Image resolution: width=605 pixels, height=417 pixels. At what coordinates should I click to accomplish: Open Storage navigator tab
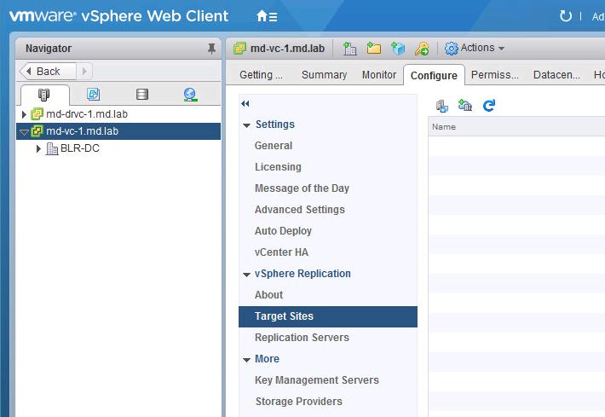pyautogui.click(x=142, y=94)
